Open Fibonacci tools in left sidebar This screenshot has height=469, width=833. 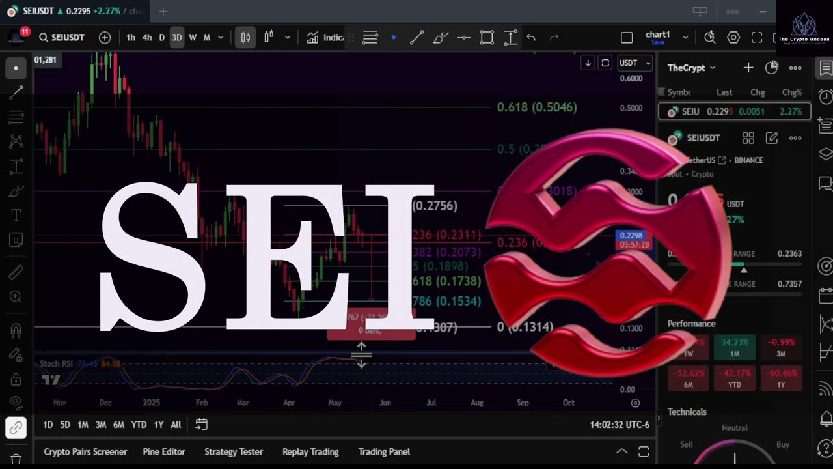point(16,117)
